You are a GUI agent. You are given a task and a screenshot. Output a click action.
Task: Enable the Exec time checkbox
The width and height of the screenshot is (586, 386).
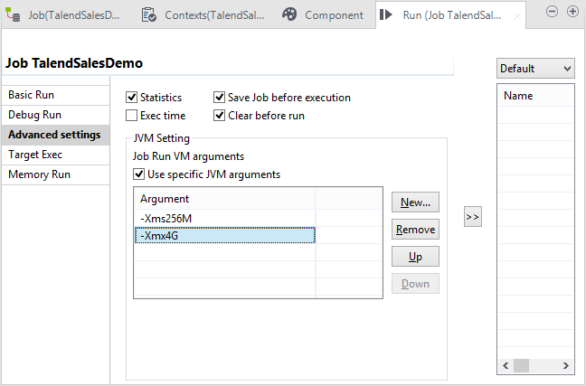coord(132,116)
